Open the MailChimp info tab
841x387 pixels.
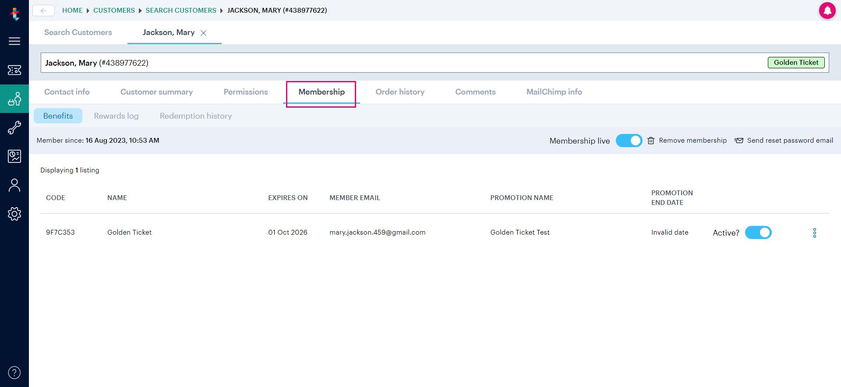[x=554, y=92]
